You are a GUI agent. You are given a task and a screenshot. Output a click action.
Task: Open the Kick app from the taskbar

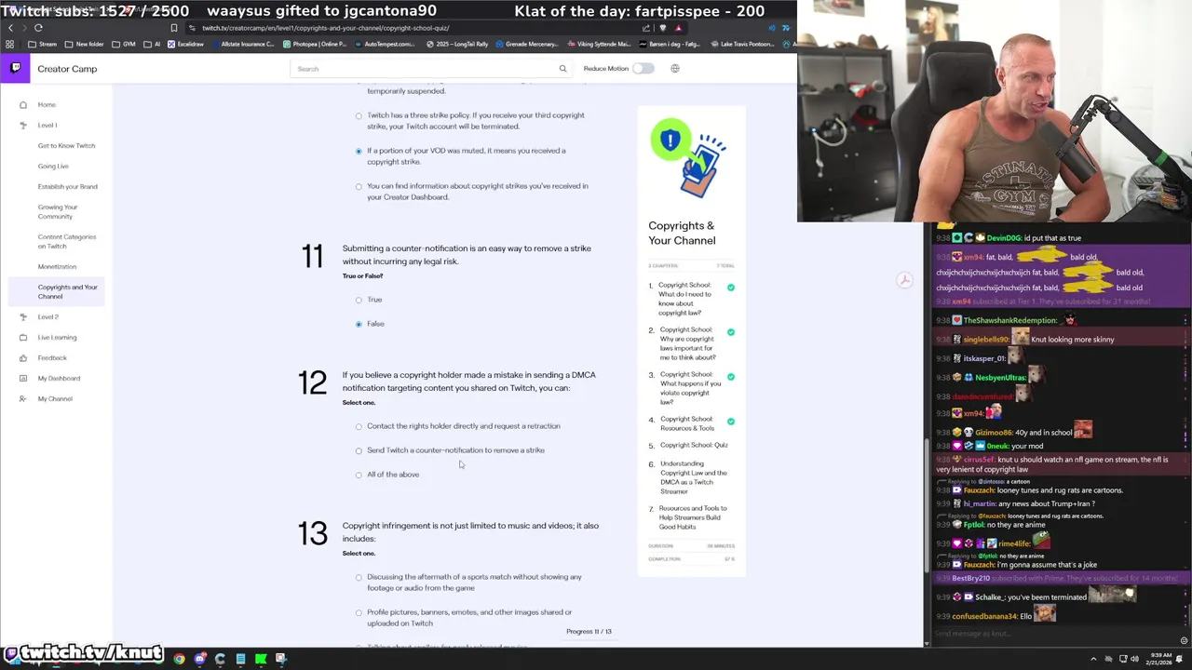261,659
